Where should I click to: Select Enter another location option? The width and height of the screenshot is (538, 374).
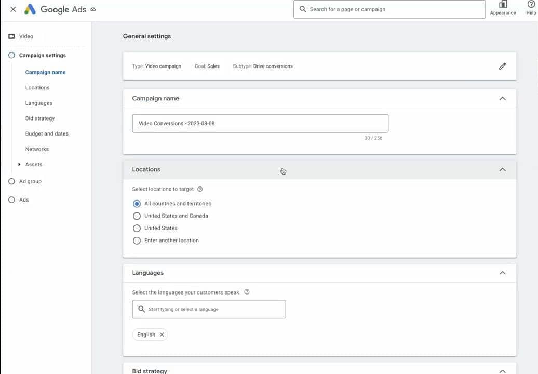tap(137, 241)
